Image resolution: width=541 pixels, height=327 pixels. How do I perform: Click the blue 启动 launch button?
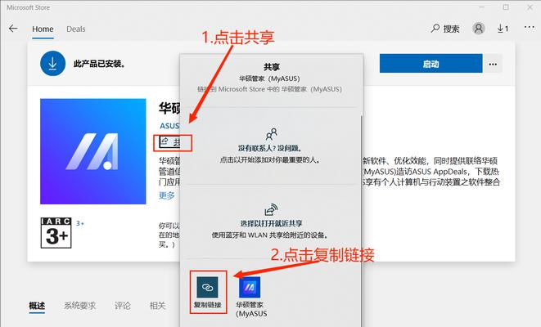click(x=431, y=64)
